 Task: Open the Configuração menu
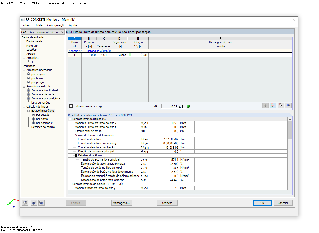click(x=56, y=25)
